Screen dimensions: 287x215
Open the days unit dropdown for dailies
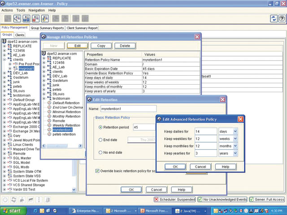235,131
